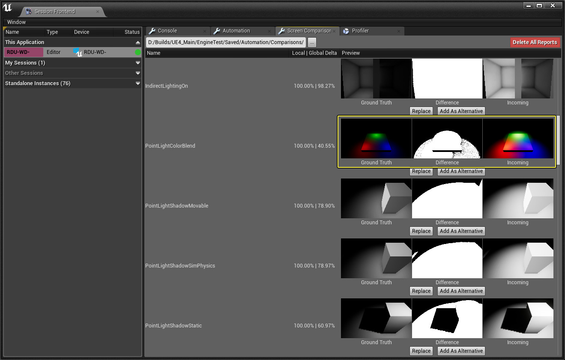Collapse the This Application section
Screen dimensions: 565x360
(138, 42)
